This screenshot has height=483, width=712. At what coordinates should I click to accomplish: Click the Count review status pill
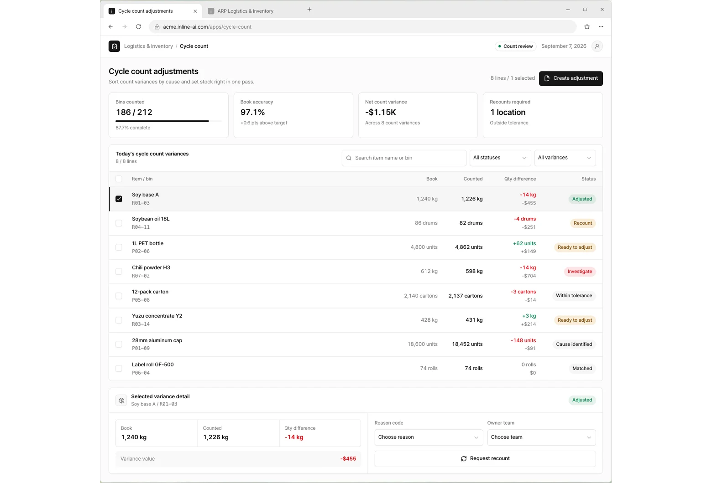[515, 46]
